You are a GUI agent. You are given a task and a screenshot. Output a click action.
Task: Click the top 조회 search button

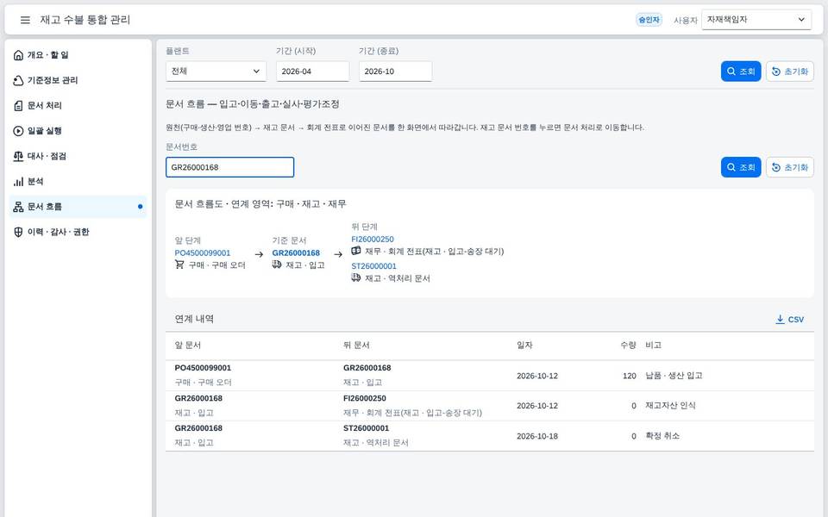[x=741, y=72]
